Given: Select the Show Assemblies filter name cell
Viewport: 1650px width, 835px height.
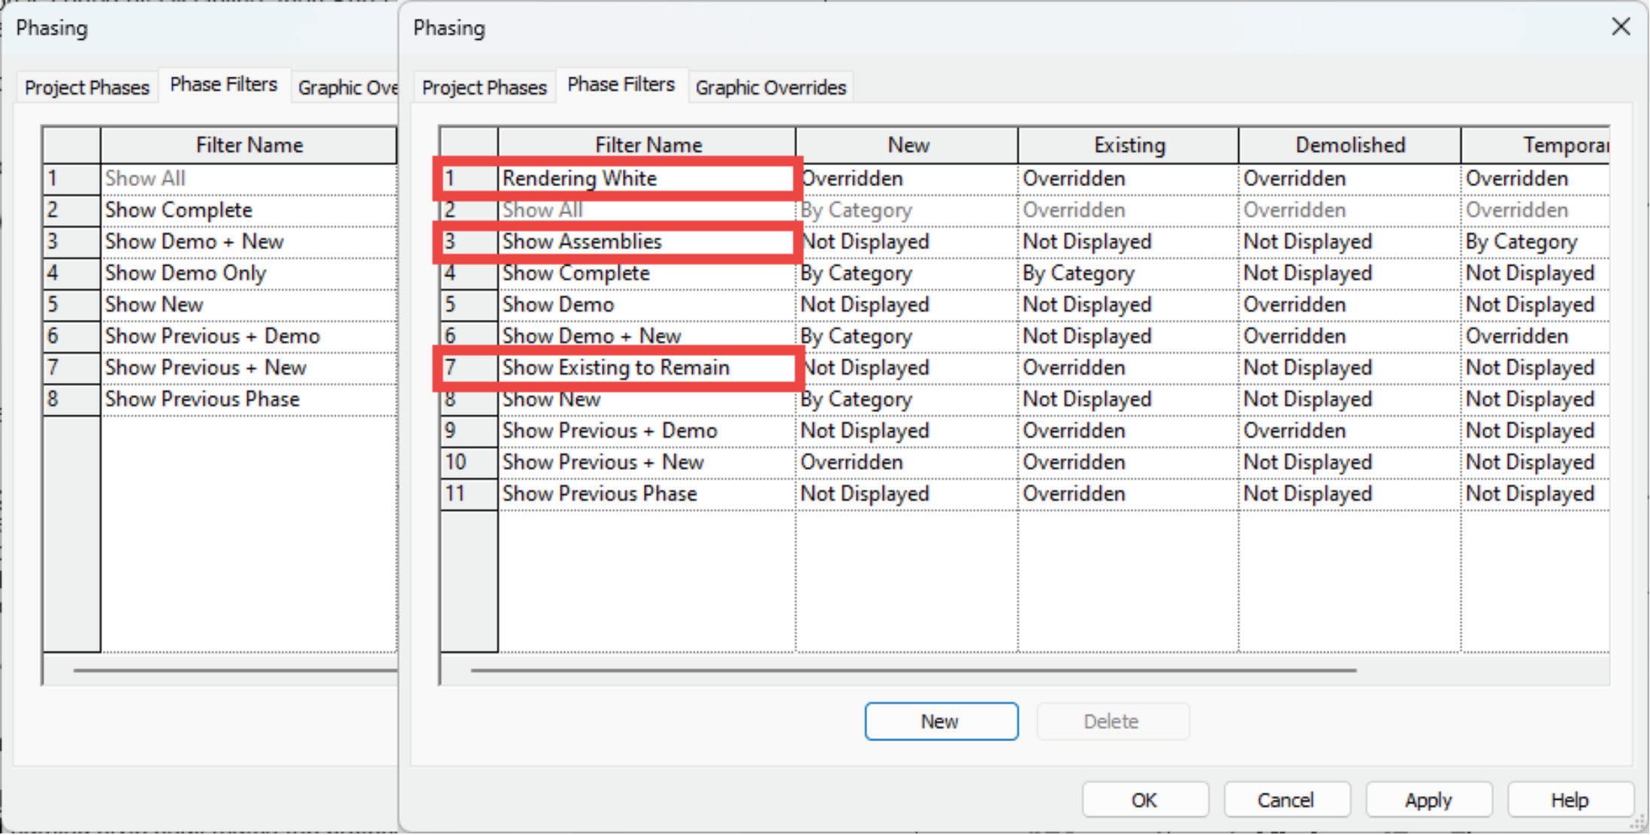Looking at the screenshot, I should 646,242.
